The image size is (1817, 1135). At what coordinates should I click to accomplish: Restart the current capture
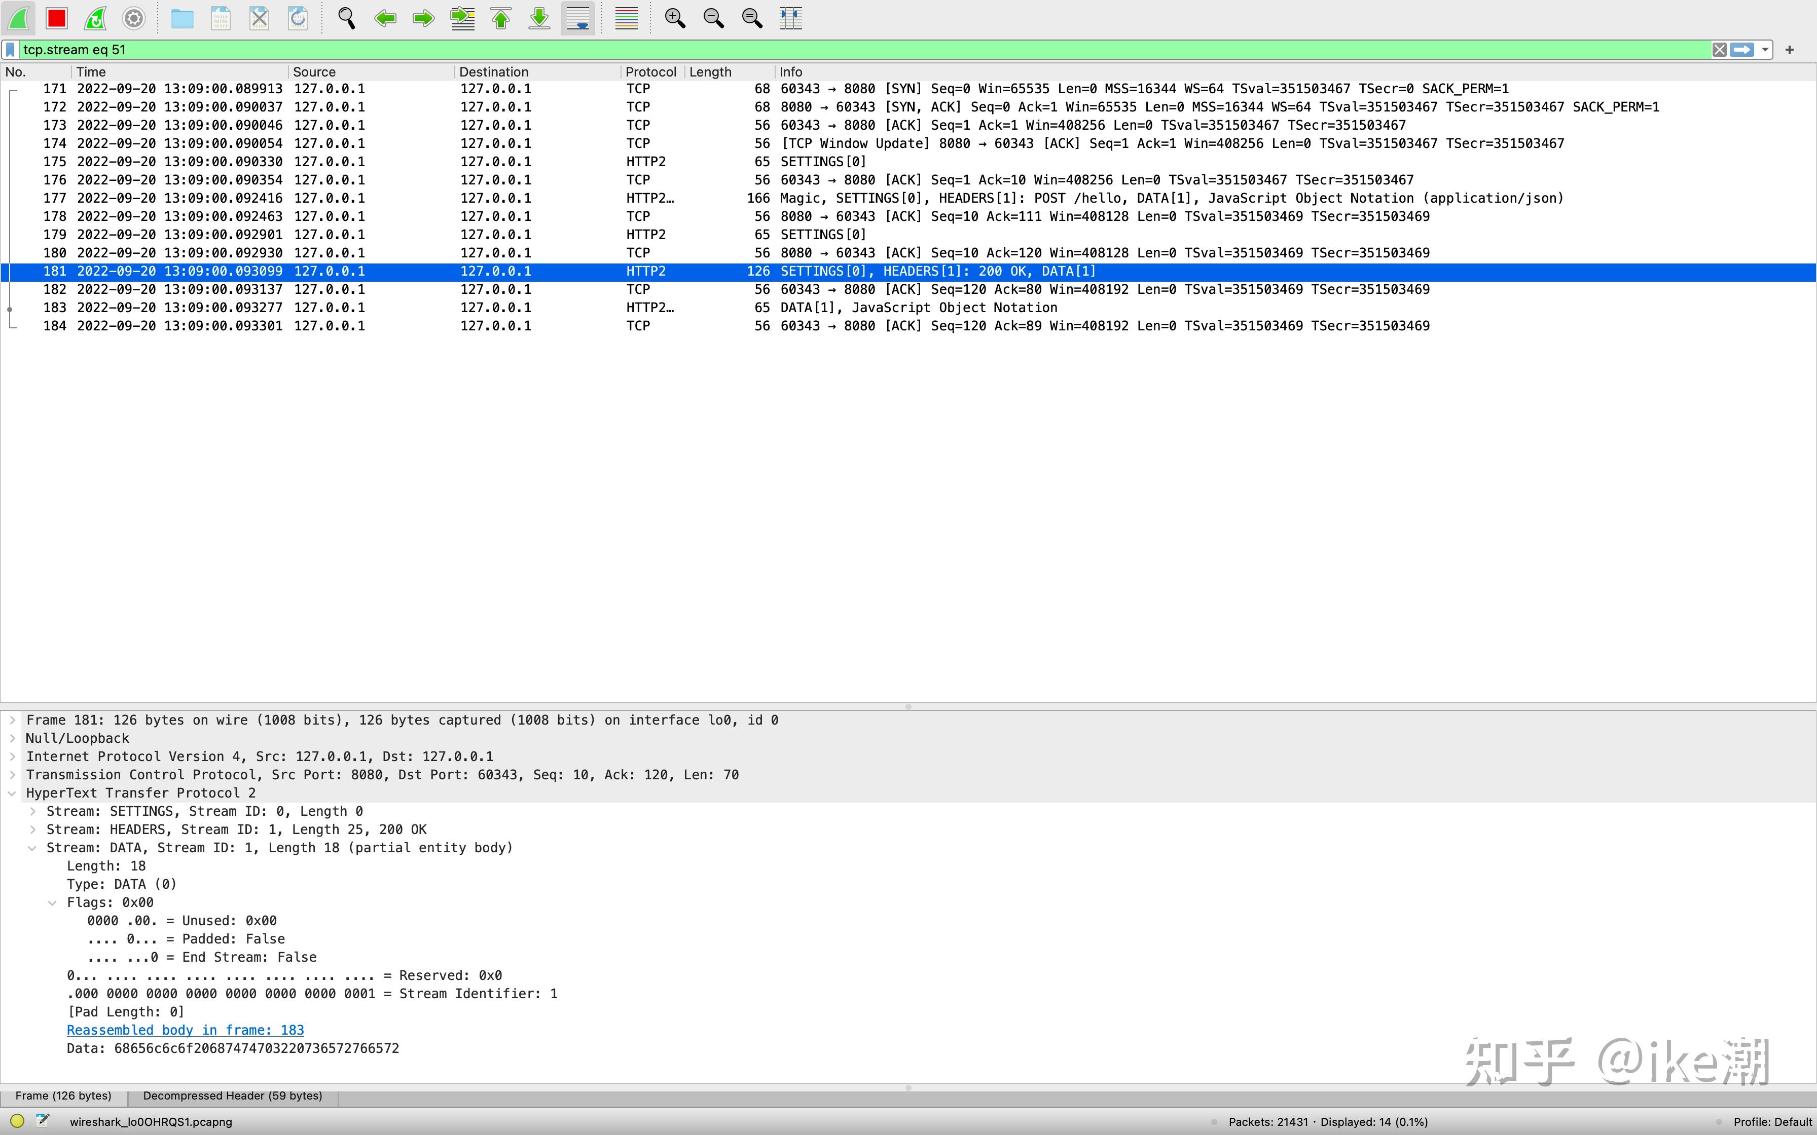95,18
